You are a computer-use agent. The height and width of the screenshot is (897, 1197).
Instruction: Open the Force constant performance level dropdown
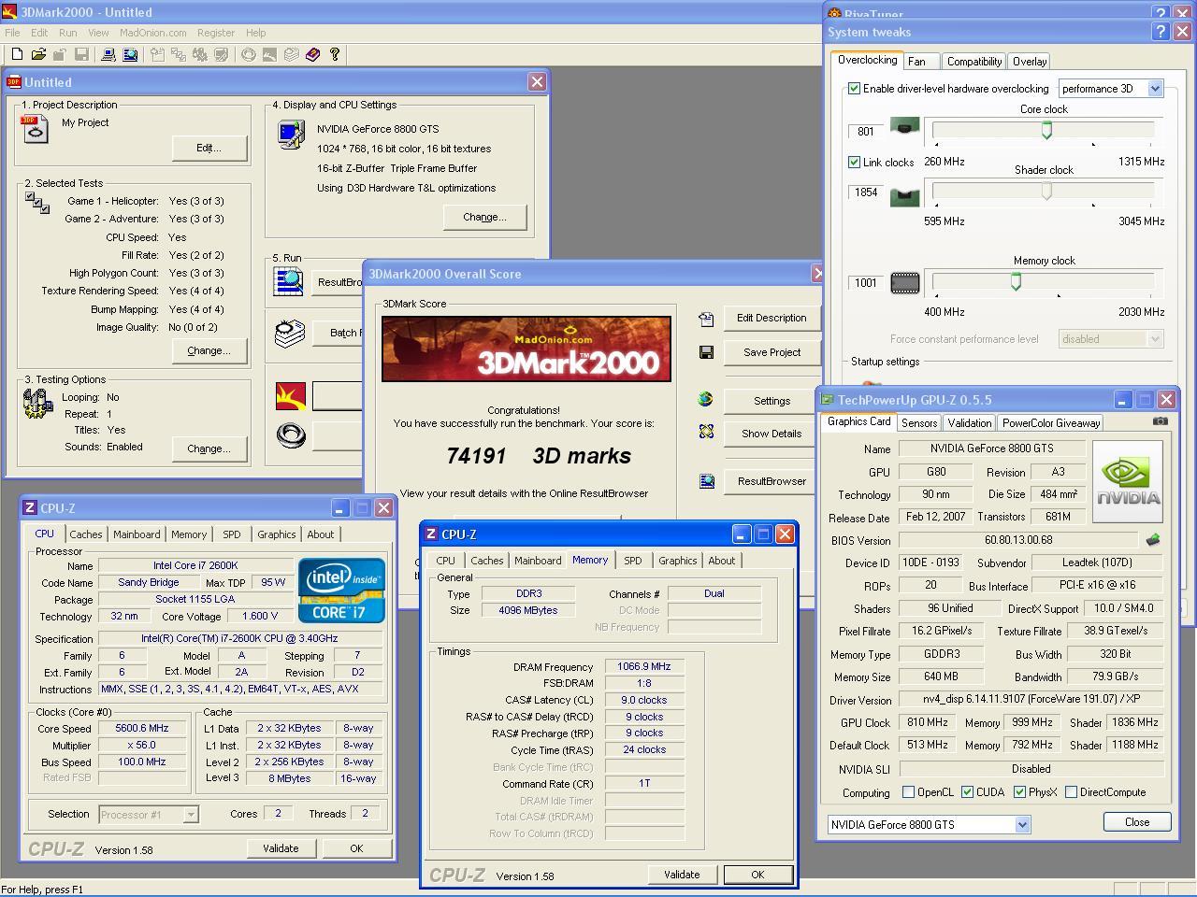pos(1111,339)
